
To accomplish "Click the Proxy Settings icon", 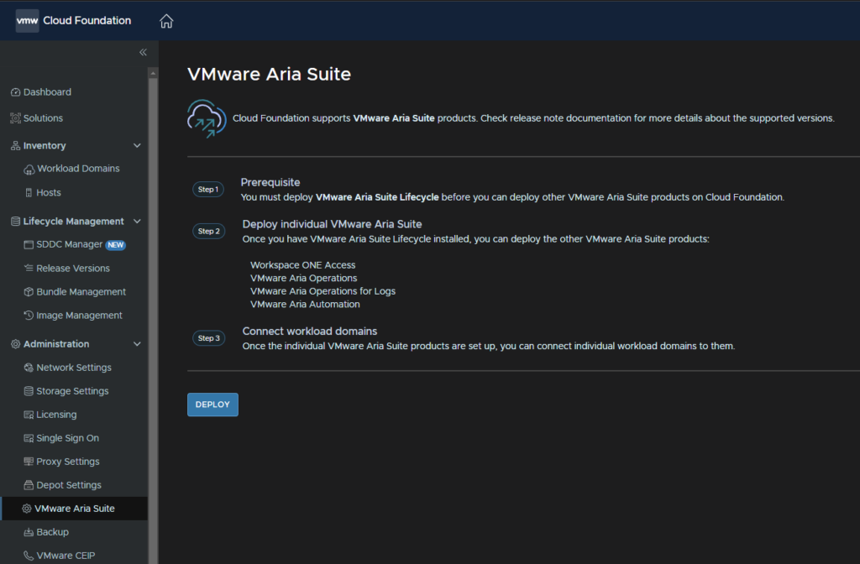I will [29, 462].
